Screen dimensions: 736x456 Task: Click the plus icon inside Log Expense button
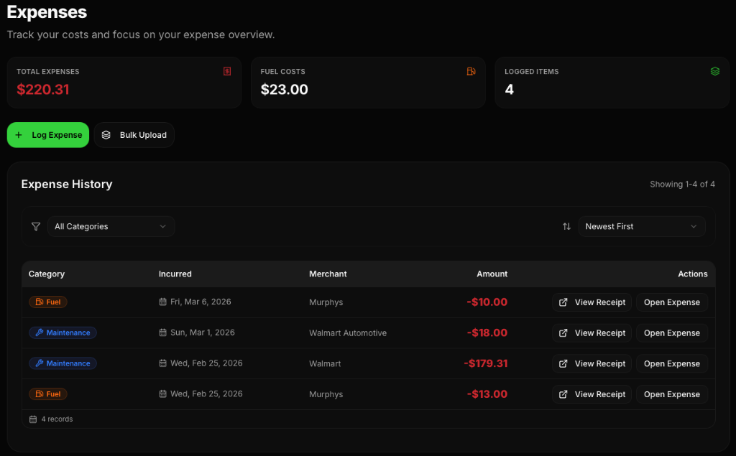(x=18, y=134)
